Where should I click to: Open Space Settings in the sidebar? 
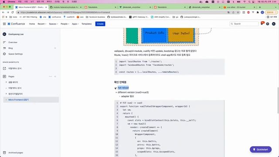16,54
